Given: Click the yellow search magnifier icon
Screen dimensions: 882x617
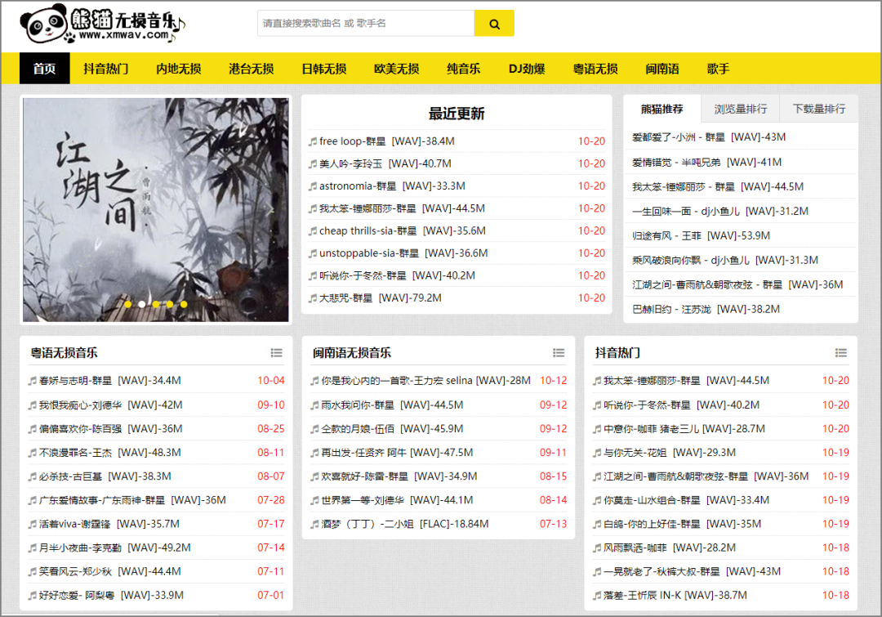Looking at the screenshot, I should pyautogui.click(x=493, y=23).
